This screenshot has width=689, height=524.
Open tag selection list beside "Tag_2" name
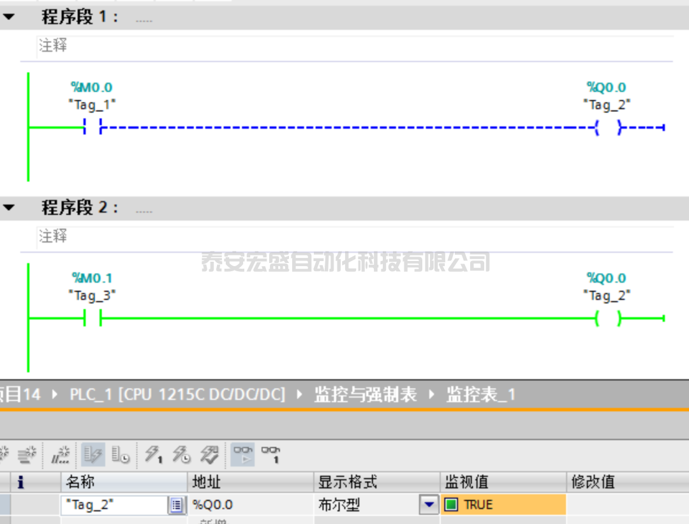coord(176,505)
